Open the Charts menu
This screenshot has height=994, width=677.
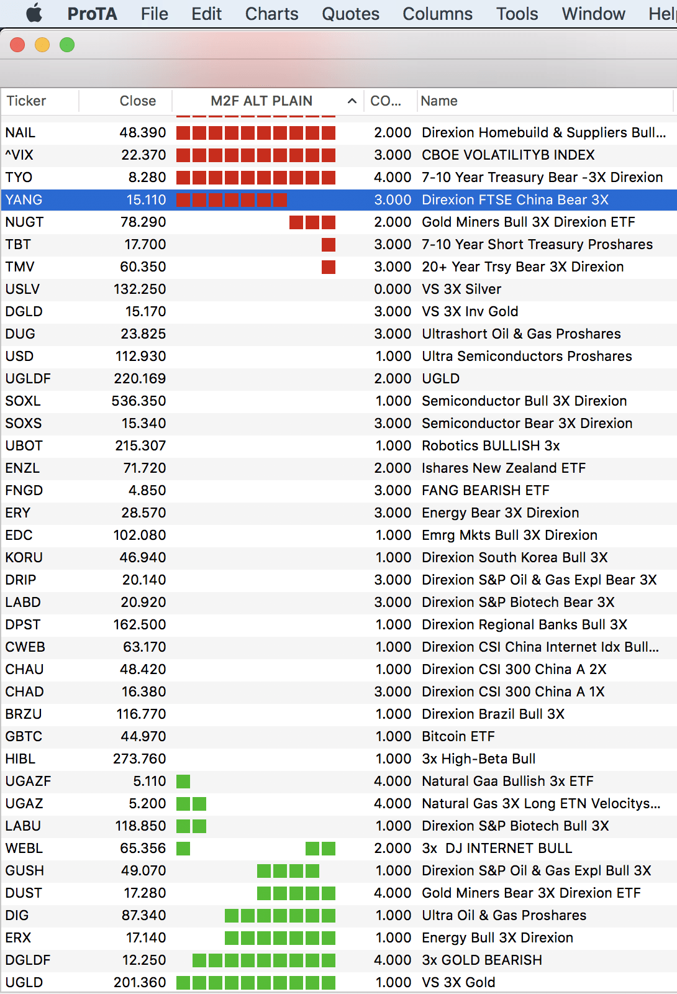[271, 14]
